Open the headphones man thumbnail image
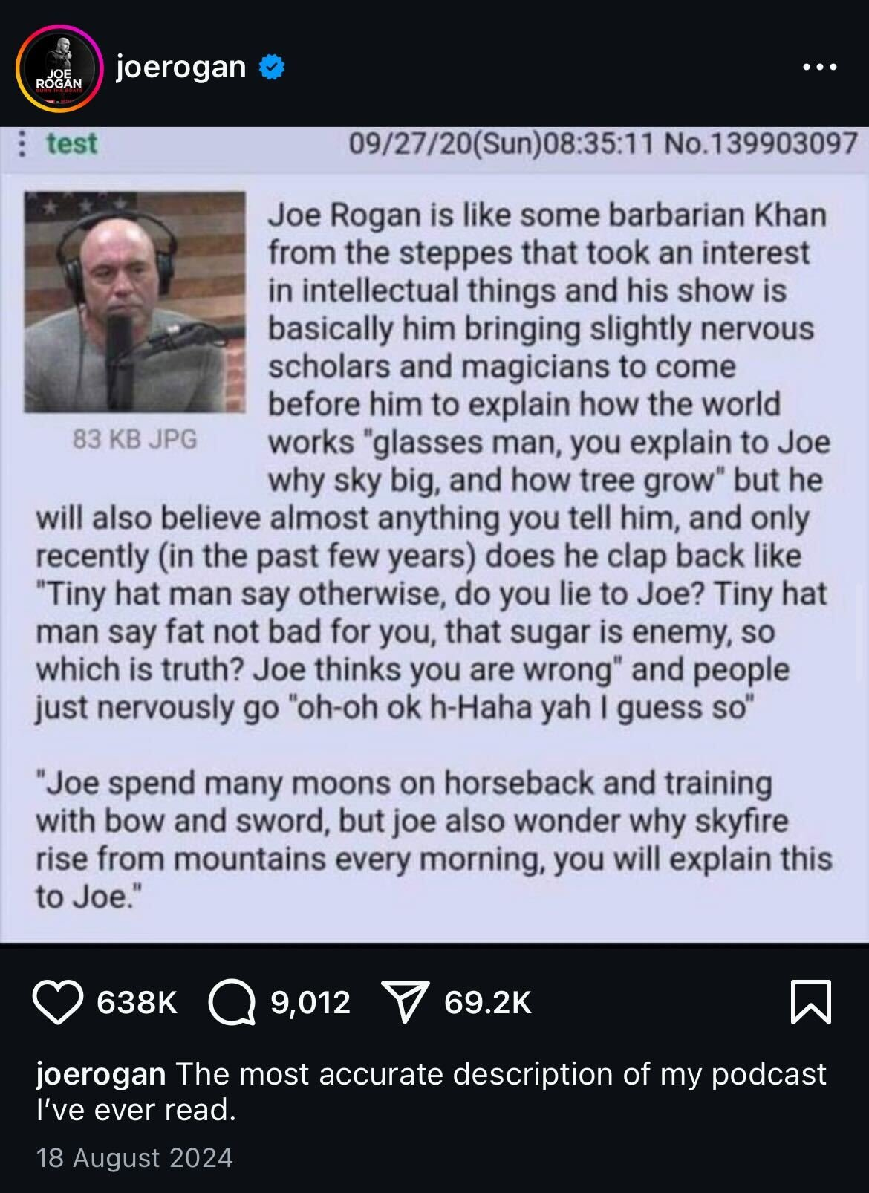Viewport: 869px width, 1193px height. (134, 302)
